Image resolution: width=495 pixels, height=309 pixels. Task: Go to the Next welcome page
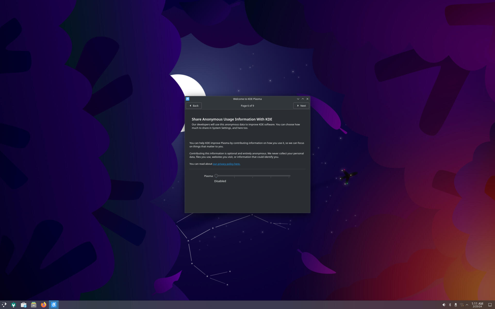tap(301, 106)
